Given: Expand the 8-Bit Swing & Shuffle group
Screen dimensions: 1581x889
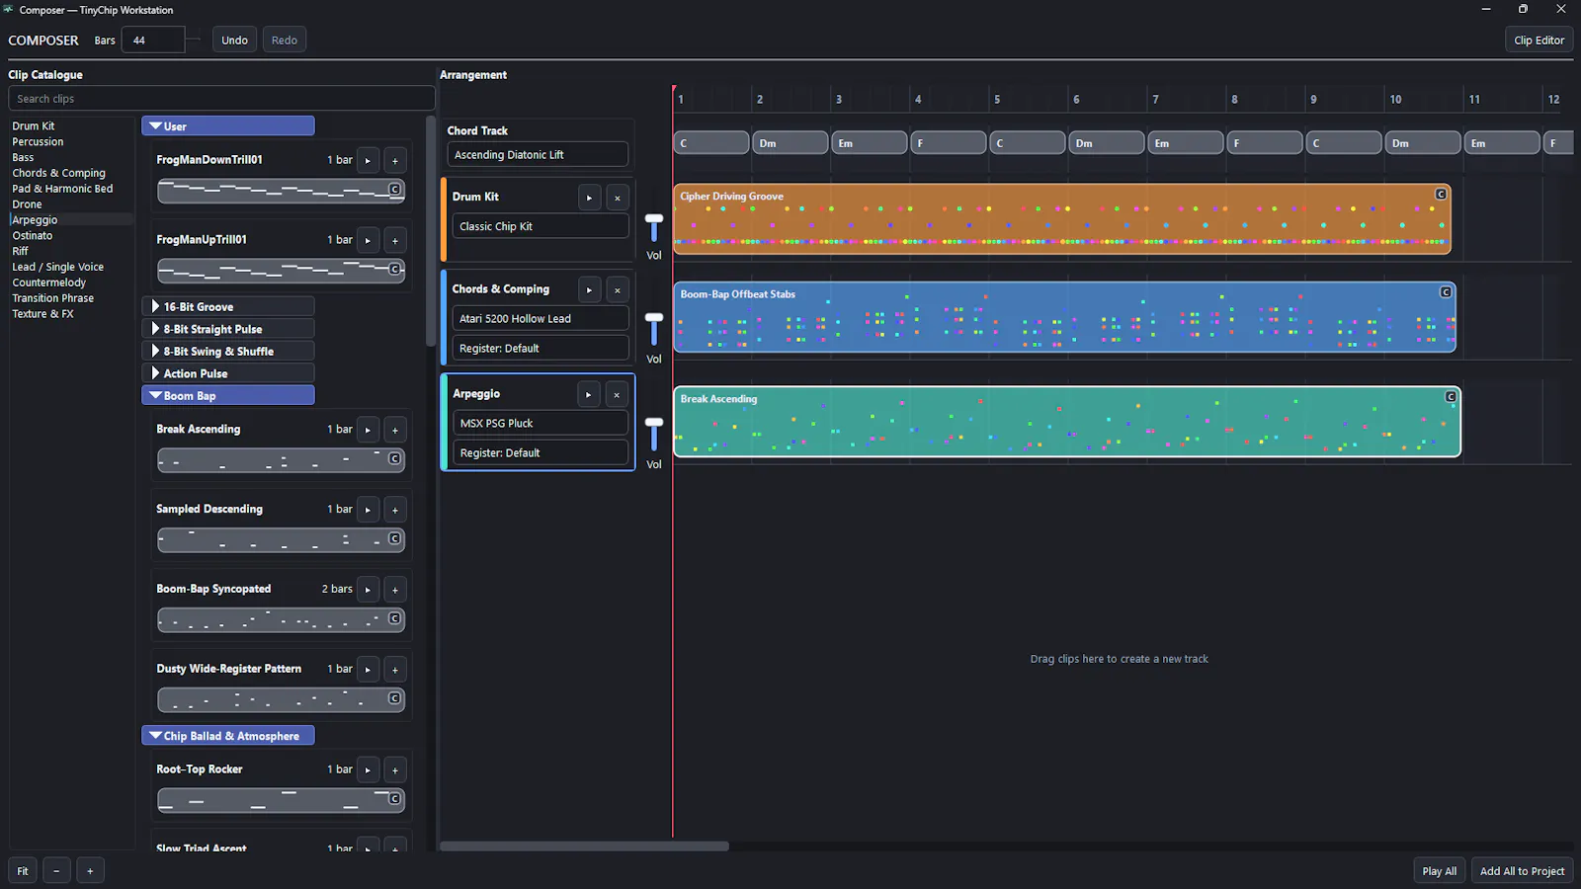Looking at the screenshot, I should pos(228,352).
